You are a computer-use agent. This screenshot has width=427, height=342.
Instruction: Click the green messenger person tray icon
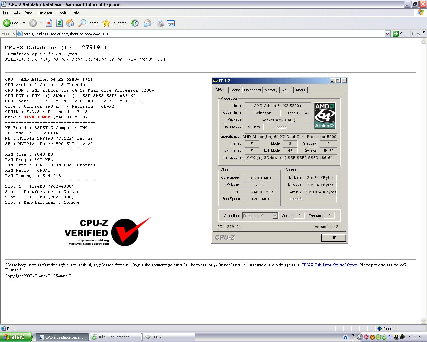pyautogui.click(x=384, y=337)
